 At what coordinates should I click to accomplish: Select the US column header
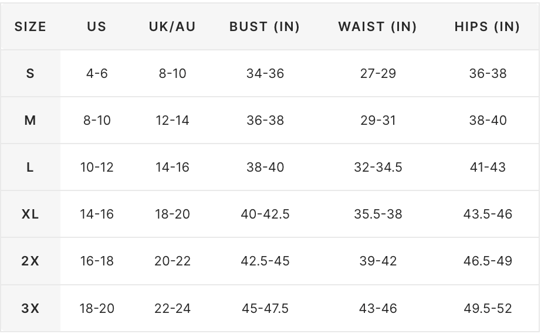97,27
